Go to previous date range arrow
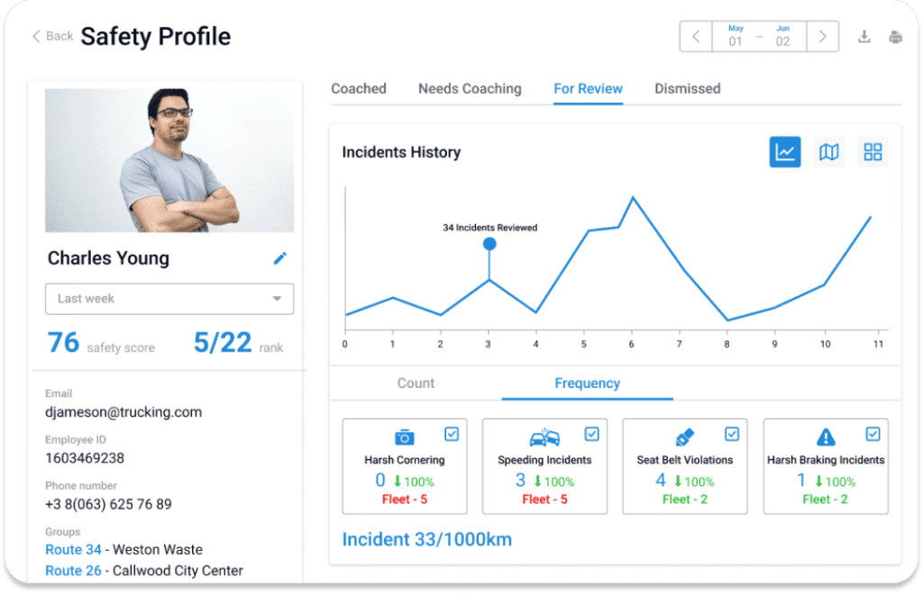 [696, 36]
